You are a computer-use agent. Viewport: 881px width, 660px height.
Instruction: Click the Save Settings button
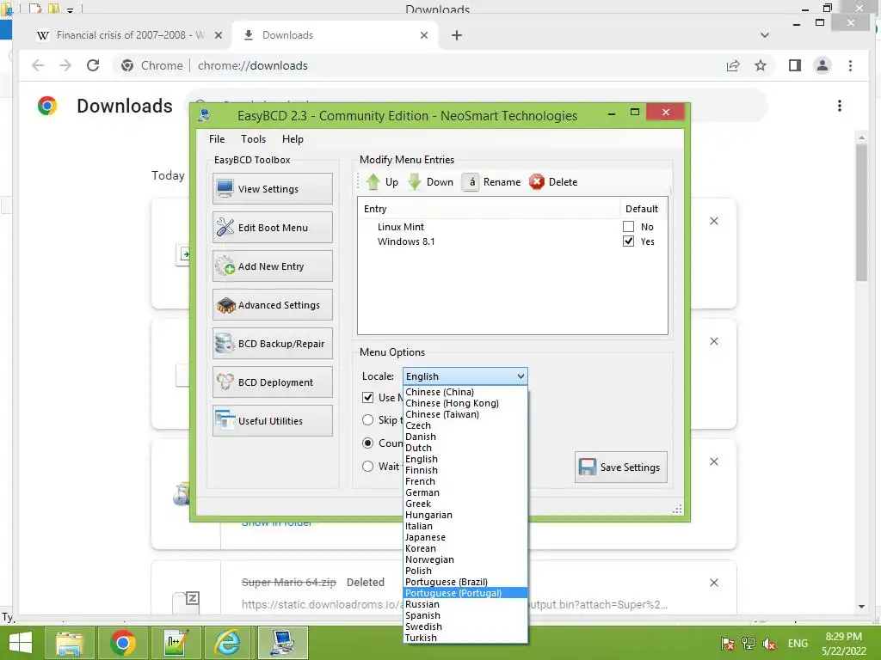pyautogui.click(x=621, y=467)
